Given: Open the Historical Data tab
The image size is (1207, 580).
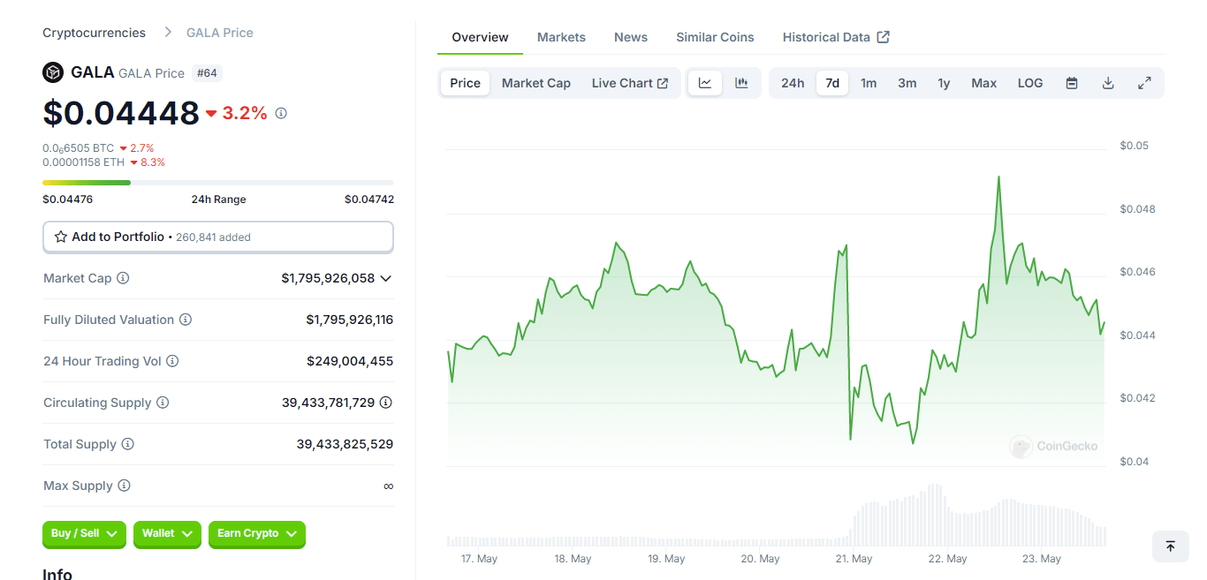Looking at the screenshot, I should click(836, 37).
